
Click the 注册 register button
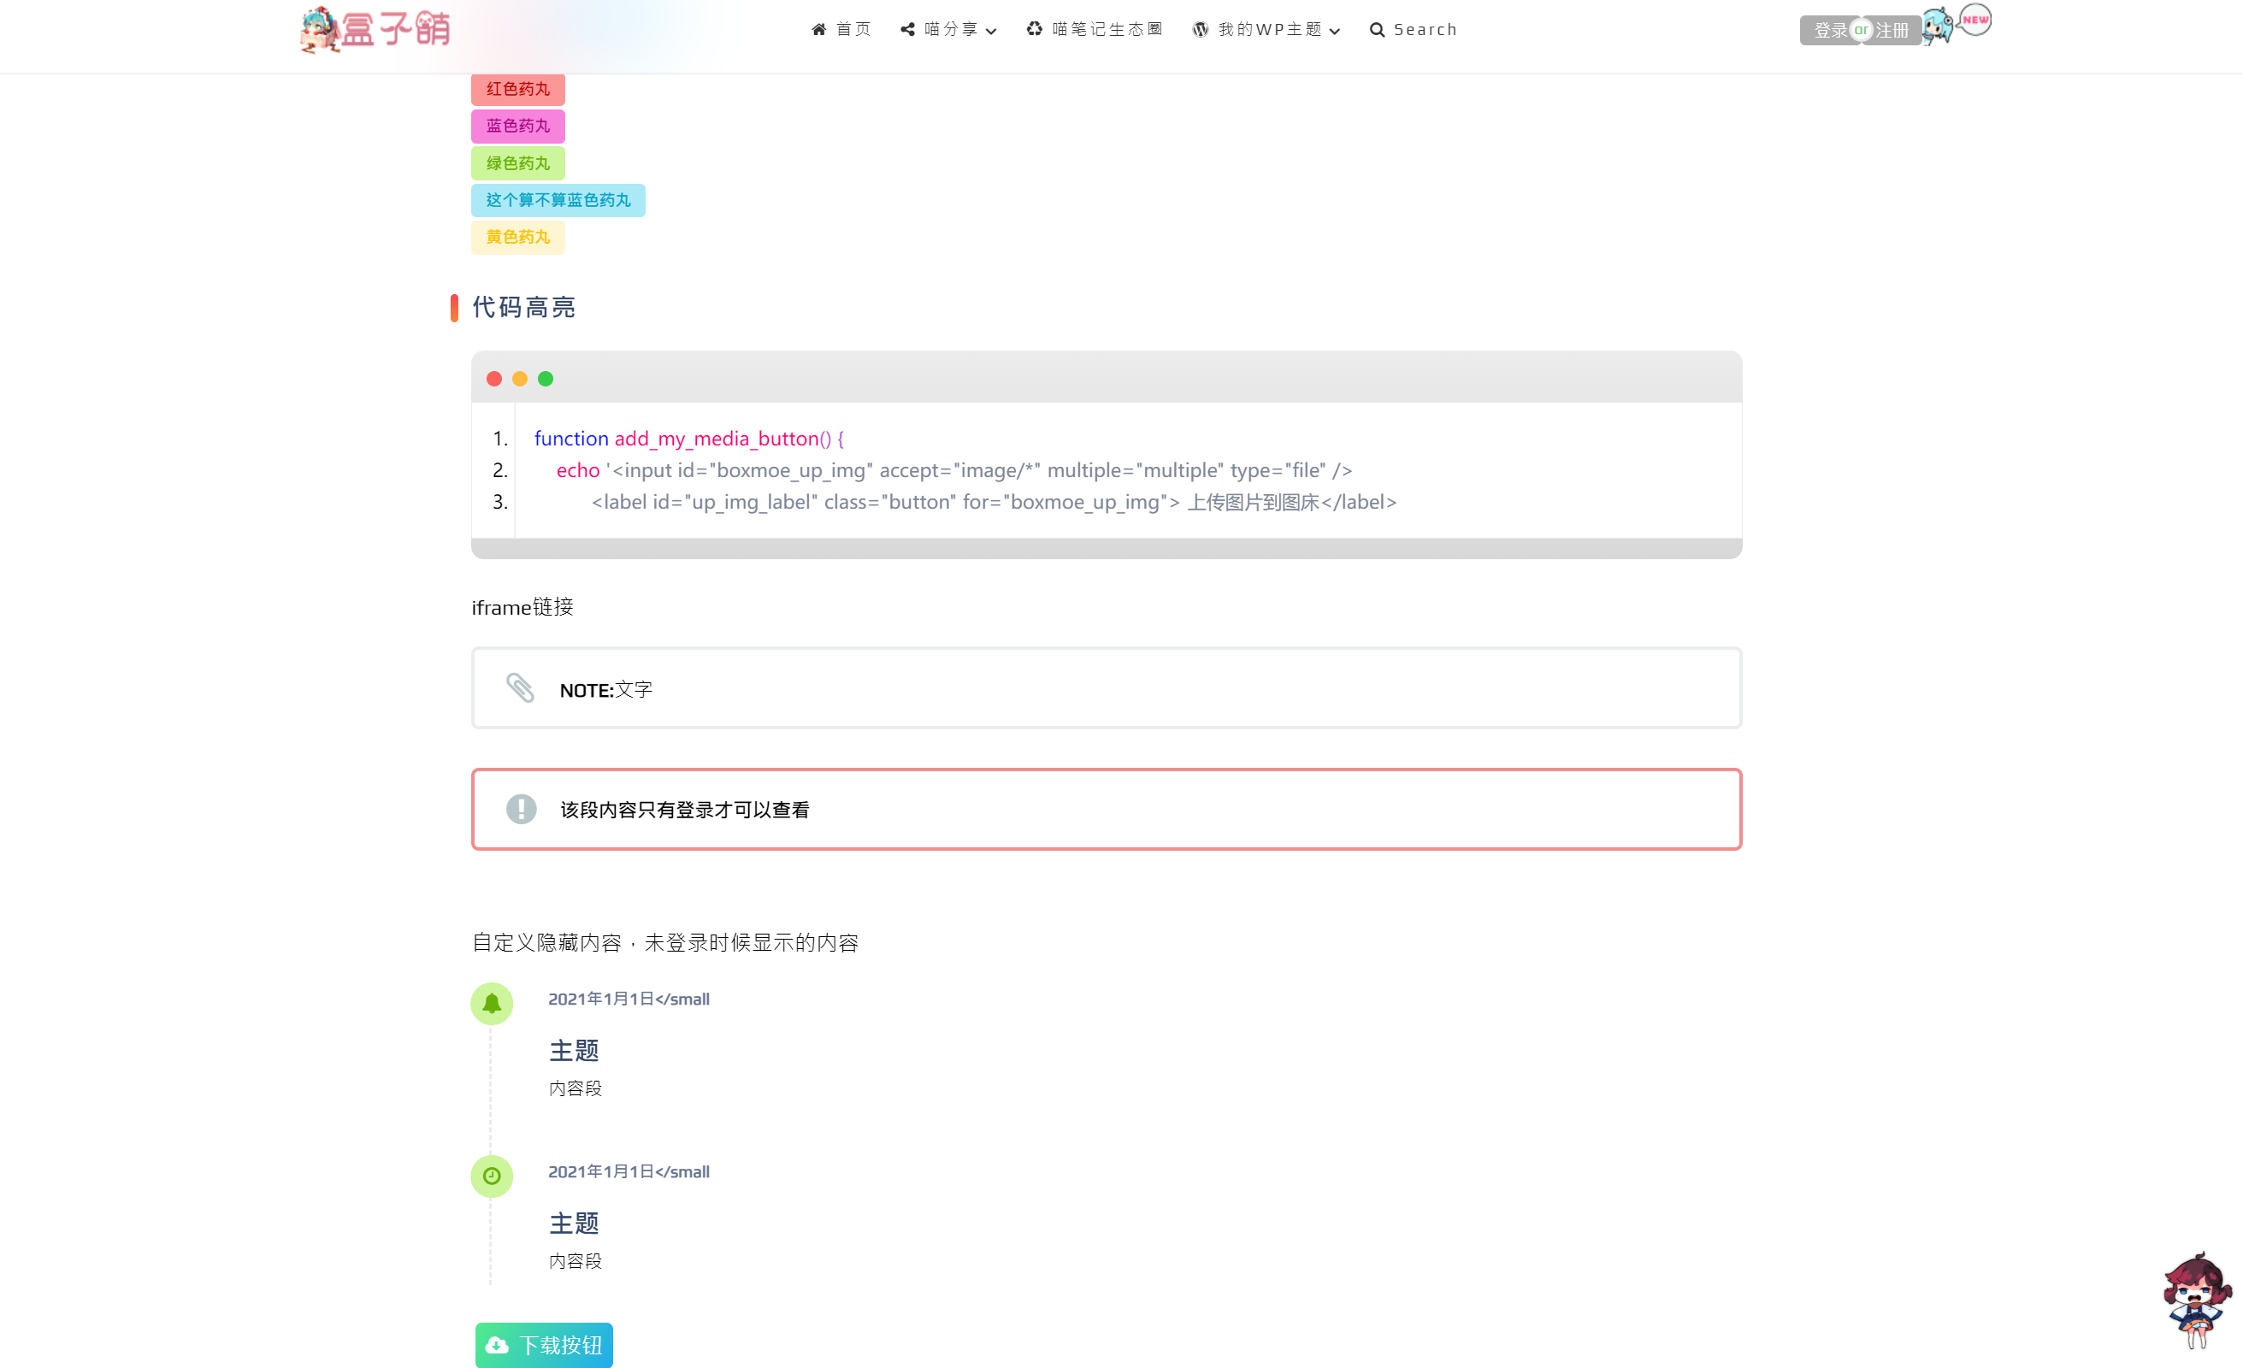(x=1892, y=30)
